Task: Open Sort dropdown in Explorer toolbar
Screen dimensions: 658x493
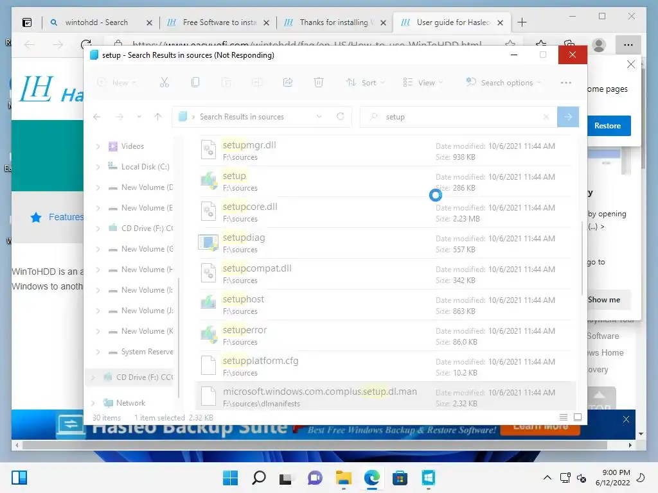Action: pyautogui.click(x=365, y=83)
